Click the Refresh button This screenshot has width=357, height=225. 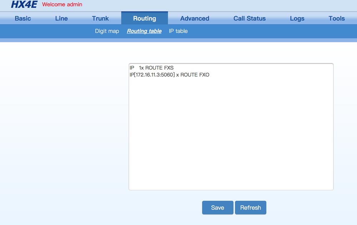coord(250,208)
